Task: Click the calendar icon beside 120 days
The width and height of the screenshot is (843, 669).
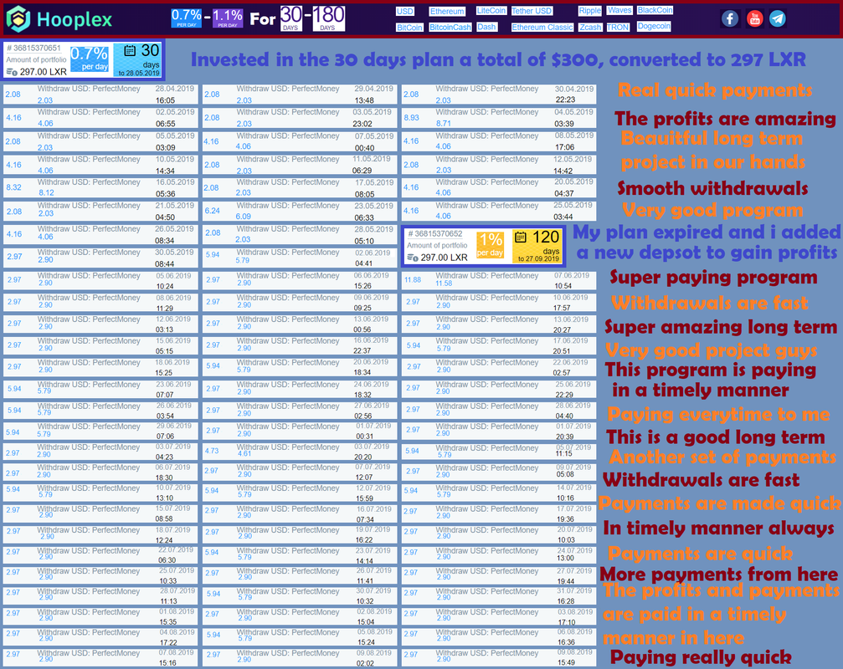Action: pyautogui.click(x=520, y=237)
